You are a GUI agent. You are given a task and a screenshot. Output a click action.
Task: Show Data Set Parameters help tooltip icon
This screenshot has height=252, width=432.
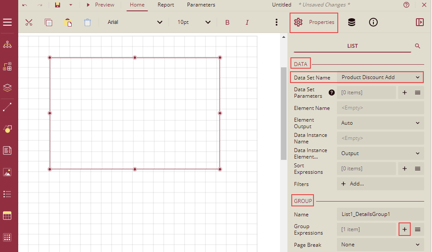(x=332, y=93)
